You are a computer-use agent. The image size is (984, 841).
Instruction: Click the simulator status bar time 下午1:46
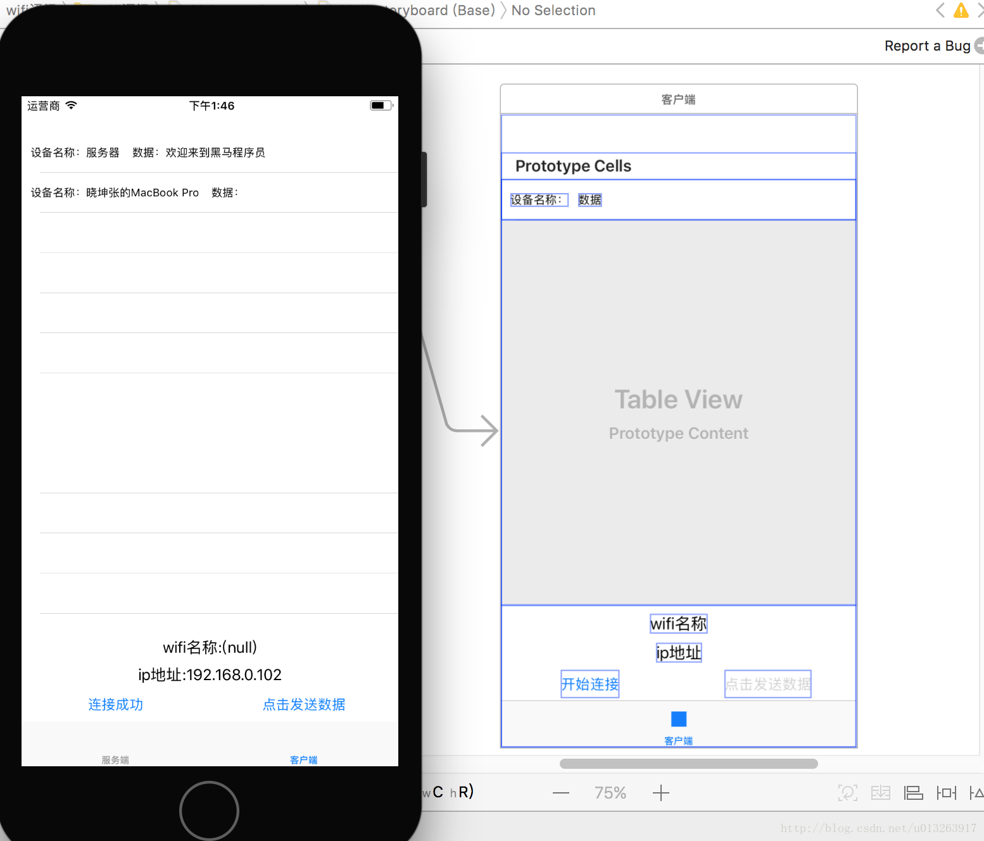(x=211, y=106)
